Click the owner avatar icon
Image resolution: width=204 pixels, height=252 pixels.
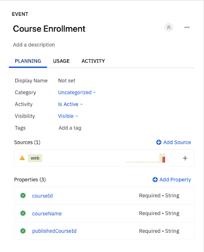click(169, 28)
